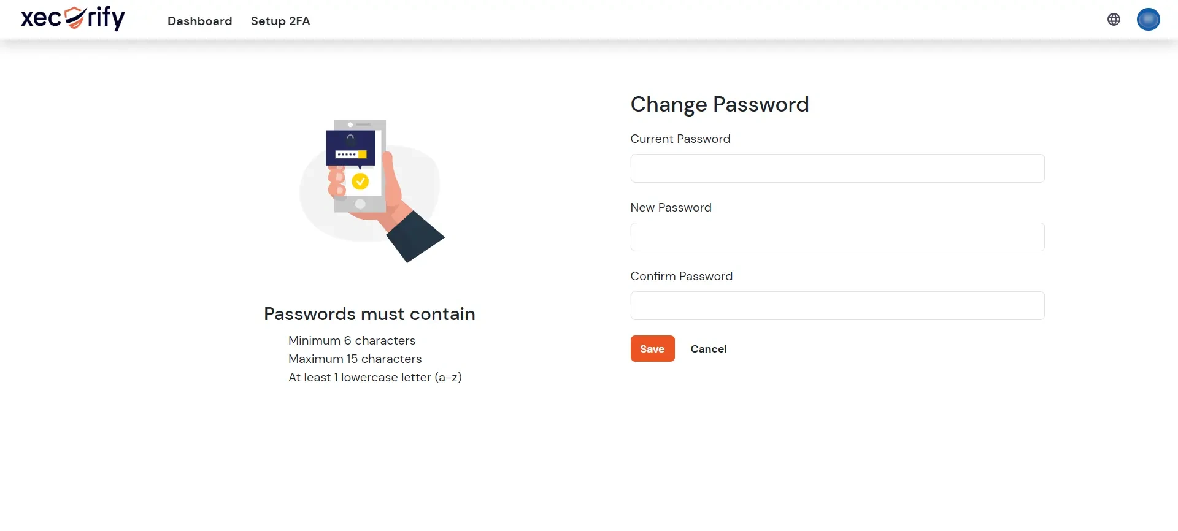Click the phone illustration image
Screen dimensions: 1178x531
[x=369, y=190]
